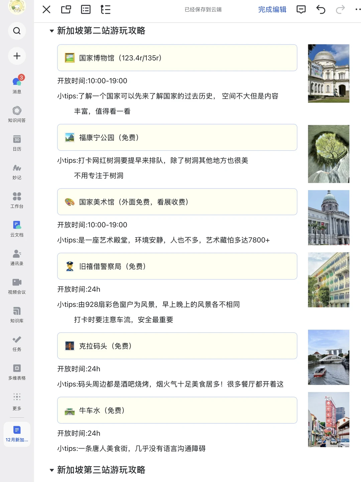Click the 国家美术馆 palette emoji icon

[x=70, y=202]
